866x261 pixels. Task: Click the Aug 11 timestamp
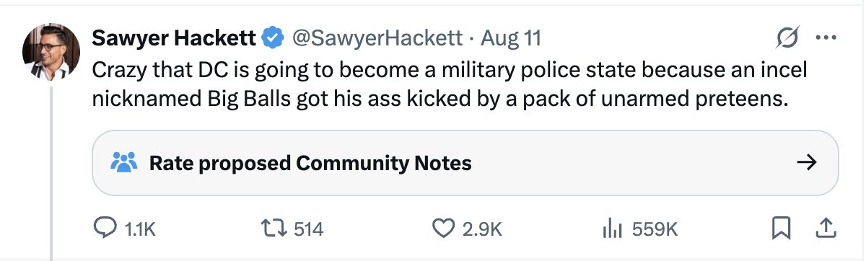point(511,37)
